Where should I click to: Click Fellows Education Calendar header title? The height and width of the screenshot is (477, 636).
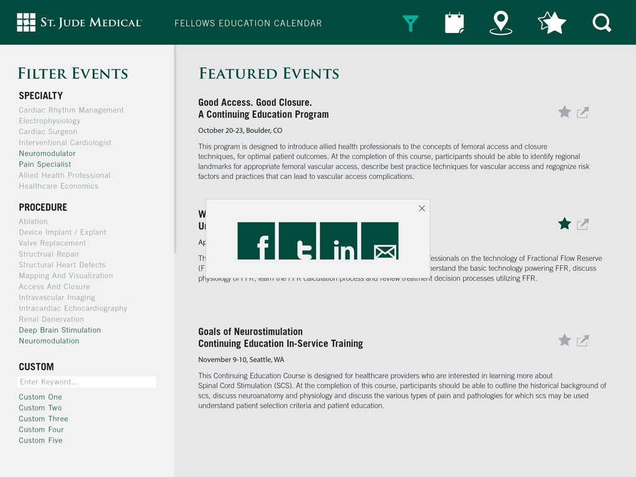pyautogui.click(x=248, y=23)
